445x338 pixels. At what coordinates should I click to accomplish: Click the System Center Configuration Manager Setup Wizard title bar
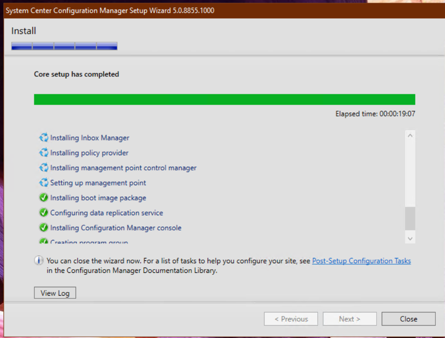pos(224,10)
